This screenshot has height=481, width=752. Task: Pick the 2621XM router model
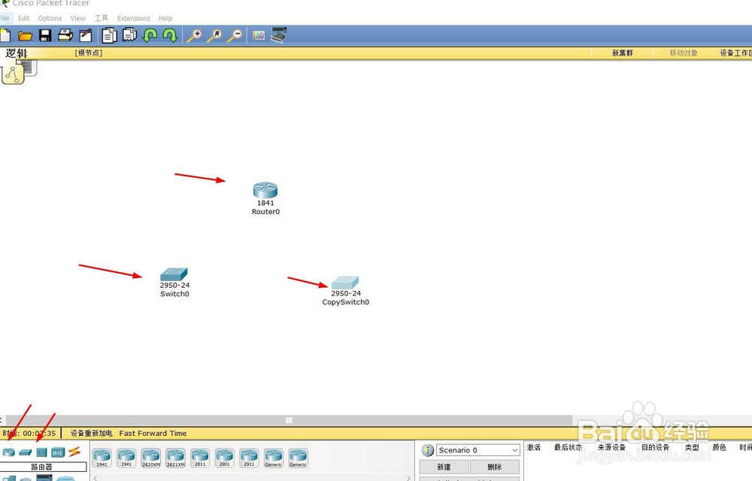pos(175,458)
